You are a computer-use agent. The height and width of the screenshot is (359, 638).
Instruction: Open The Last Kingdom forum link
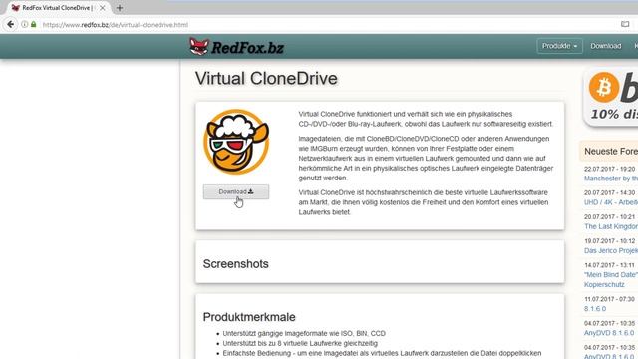(x=611, y=226)
